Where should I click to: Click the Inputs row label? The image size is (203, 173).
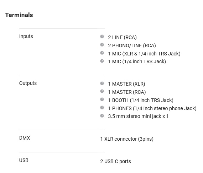[x=26, y=36]
